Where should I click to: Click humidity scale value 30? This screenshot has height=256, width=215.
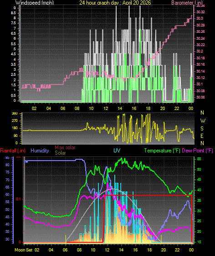7,240
